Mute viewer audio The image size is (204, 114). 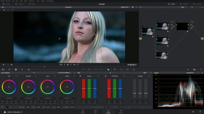12,65
